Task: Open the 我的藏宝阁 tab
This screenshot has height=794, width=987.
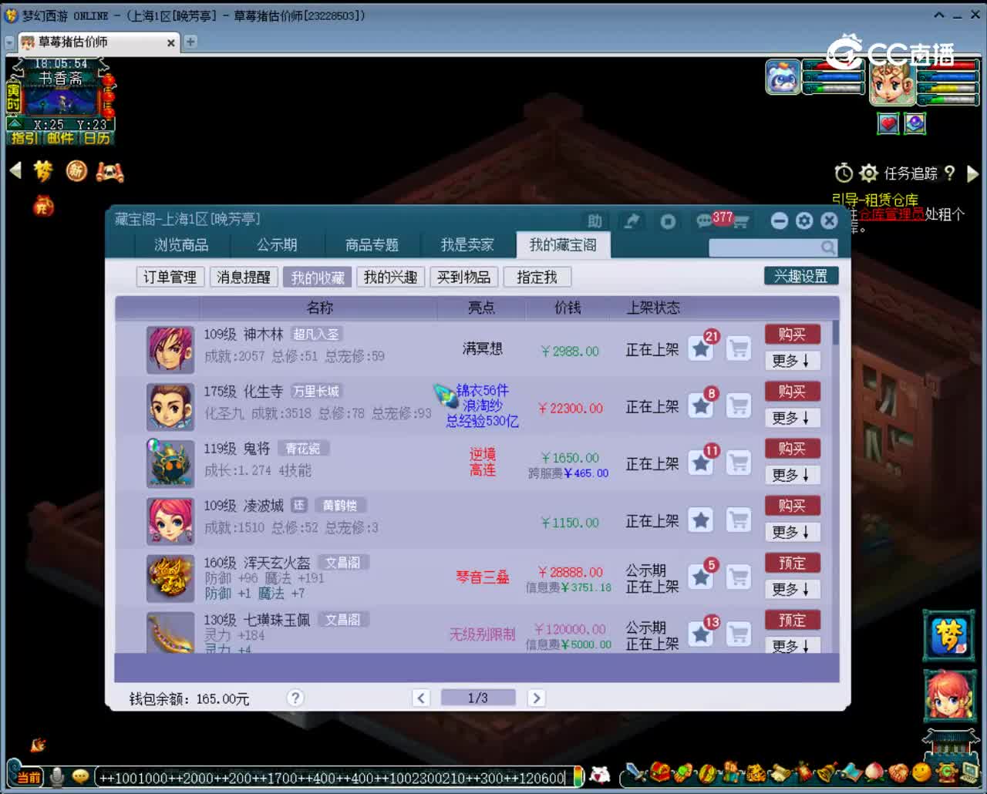Action: click(563, 245)
